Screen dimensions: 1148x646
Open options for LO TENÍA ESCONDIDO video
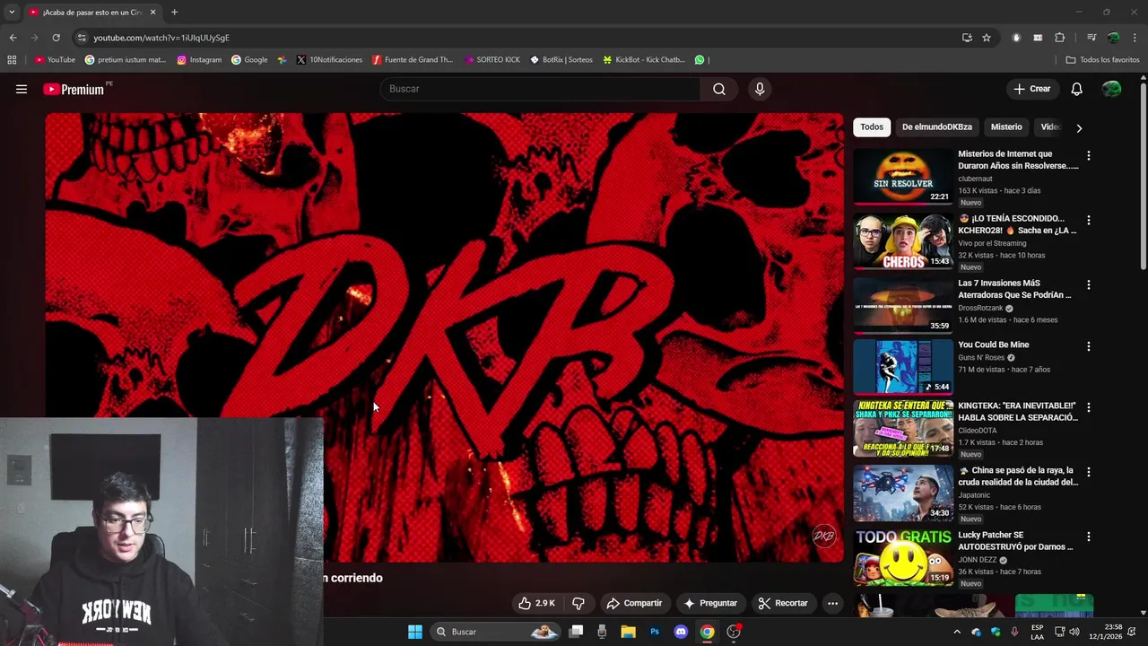[1089, 220]
